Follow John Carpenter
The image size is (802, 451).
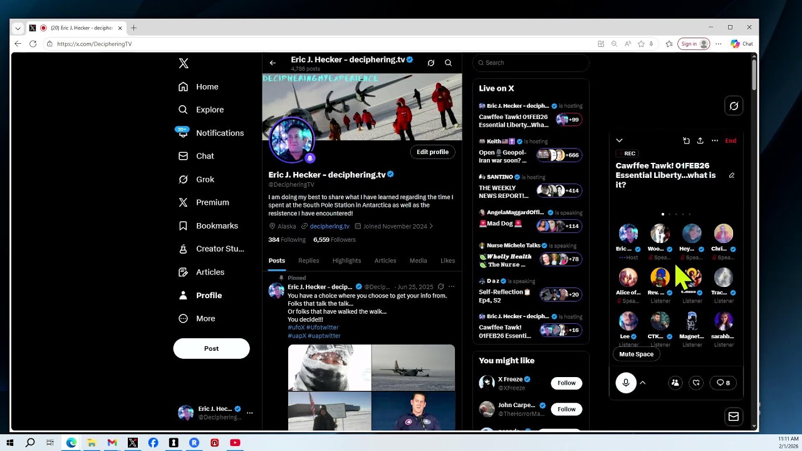pos(566,409)
